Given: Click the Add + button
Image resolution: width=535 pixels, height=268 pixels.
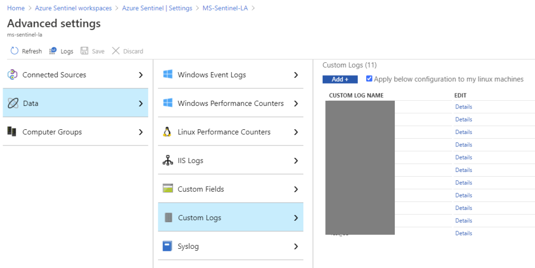Looking at the screenshot, I should pyautogui.click(x=340, y=79).
